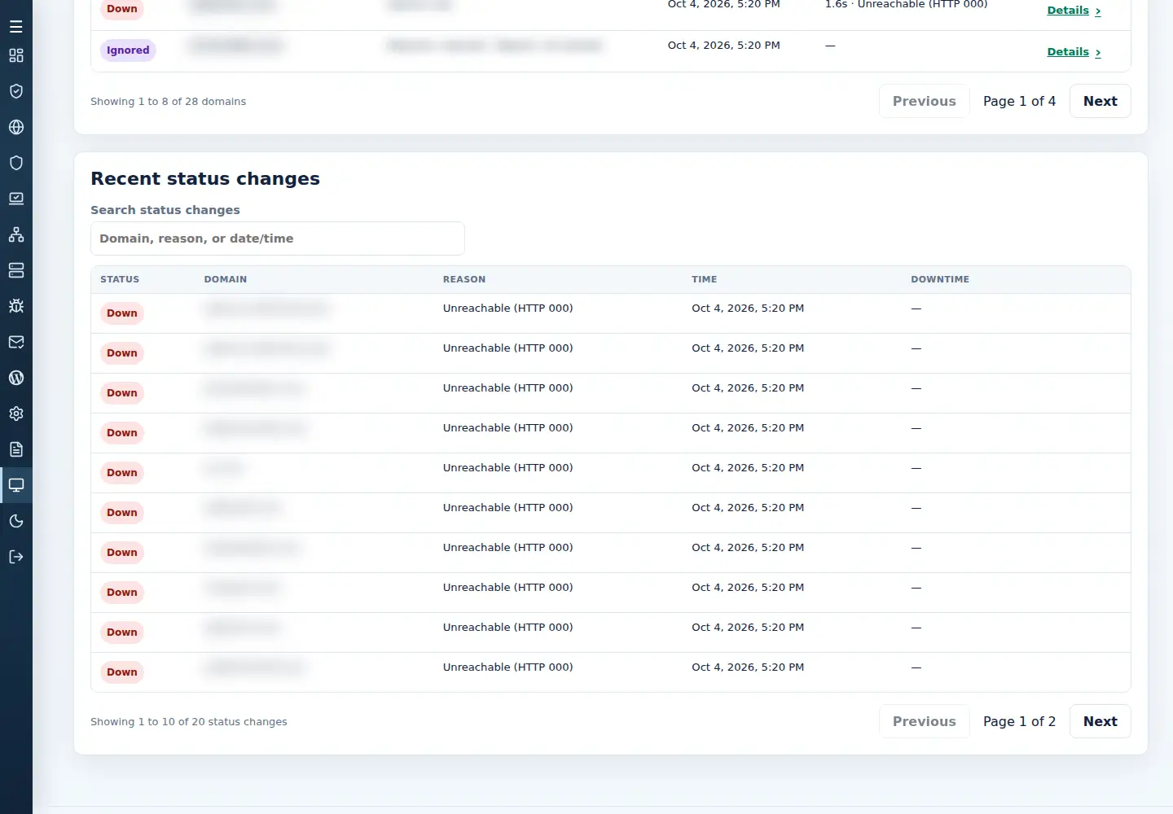Click the shield-with-checkmark sidebar icon
This screenshot has width=1173, height=814.
[x=16, y=91]
